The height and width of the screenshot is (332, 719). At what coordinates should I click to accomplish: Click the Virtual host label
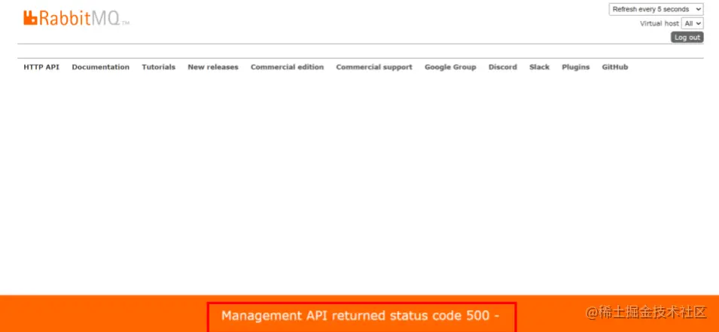pos(660,23)
